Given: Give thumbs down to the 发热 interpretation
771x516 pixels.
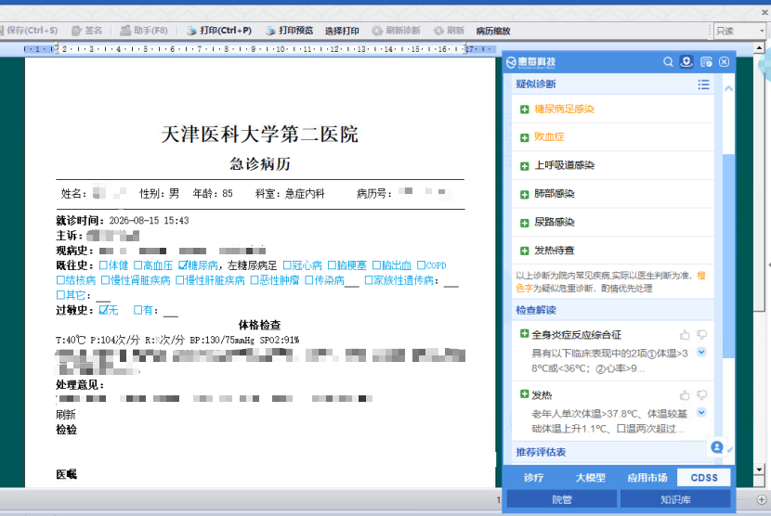Looking at the screenshot, I should [x=701, y=395].
